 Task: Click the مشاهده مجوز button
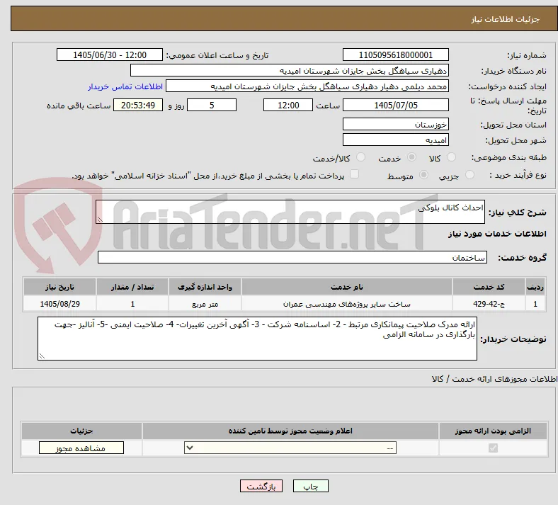click(x=81, y=448)
